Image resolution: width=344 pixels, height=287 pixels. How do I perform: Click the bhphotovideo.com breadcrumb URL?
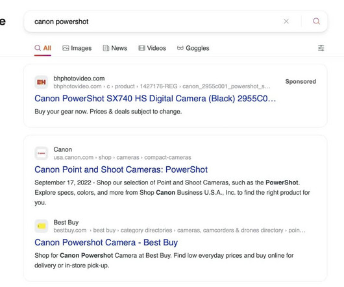click(x=162, y=86)
